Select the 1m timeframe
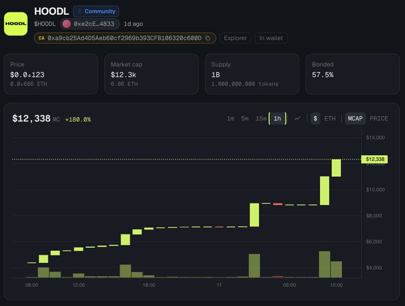 (230, 118)
